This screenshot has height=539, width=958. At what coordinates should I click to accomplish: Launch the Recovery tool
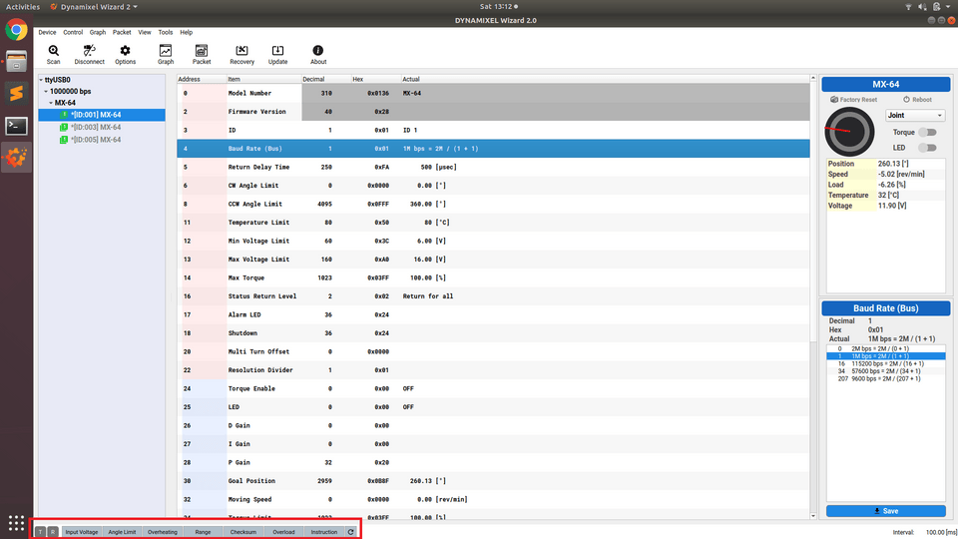point(241,54)
